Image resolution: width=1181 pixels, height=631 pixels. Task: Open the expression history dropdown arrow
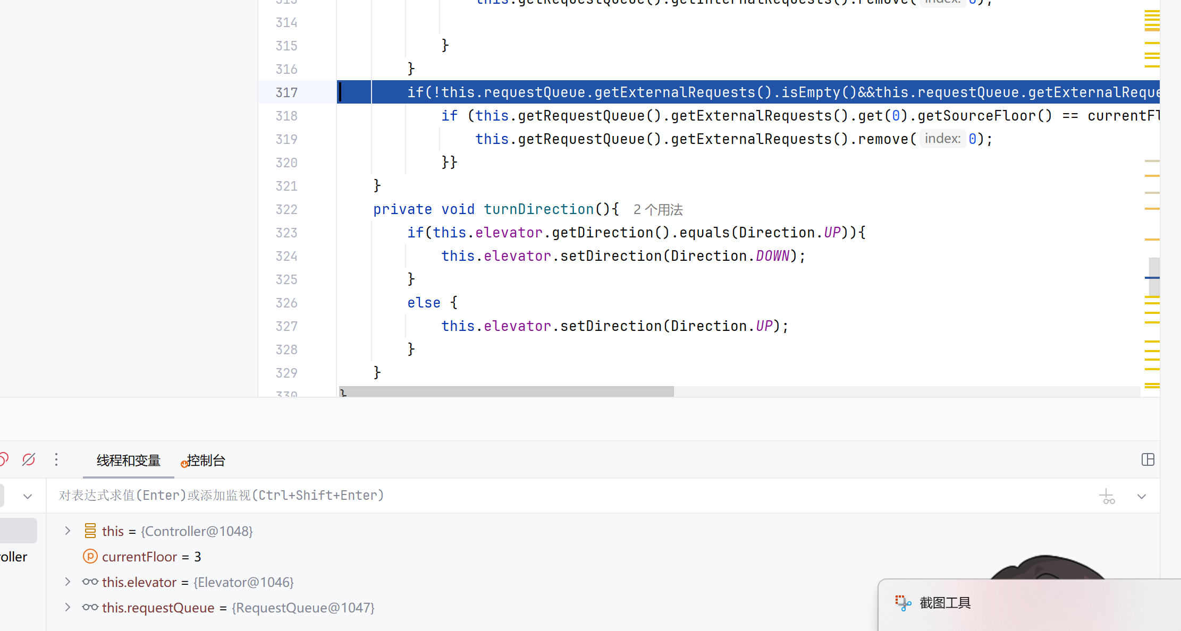pos(1141,496)
